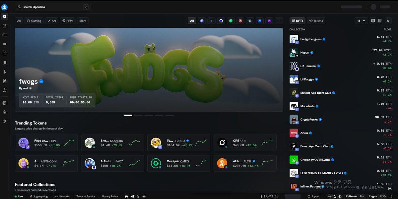The height and width of the screenshot is (199, 398).
Task: Select the Art category filter
Action: 52,21
